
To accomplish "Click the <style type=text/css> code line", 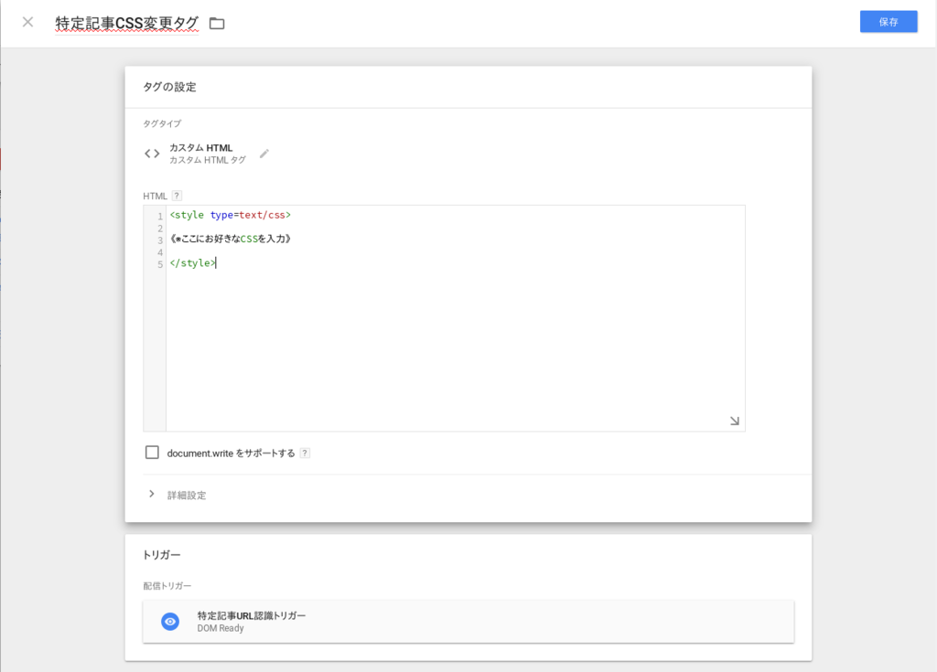I will click(x=230, y=215).
